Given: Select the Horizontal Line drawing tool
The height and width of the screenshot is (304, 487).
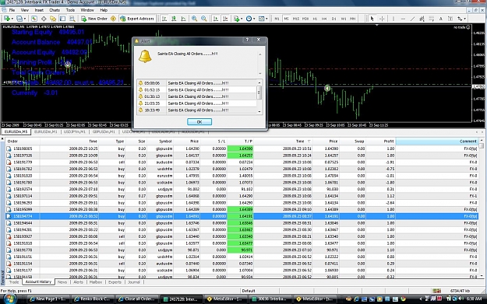Looking at the screenshot, I should [x=403, y=19].
